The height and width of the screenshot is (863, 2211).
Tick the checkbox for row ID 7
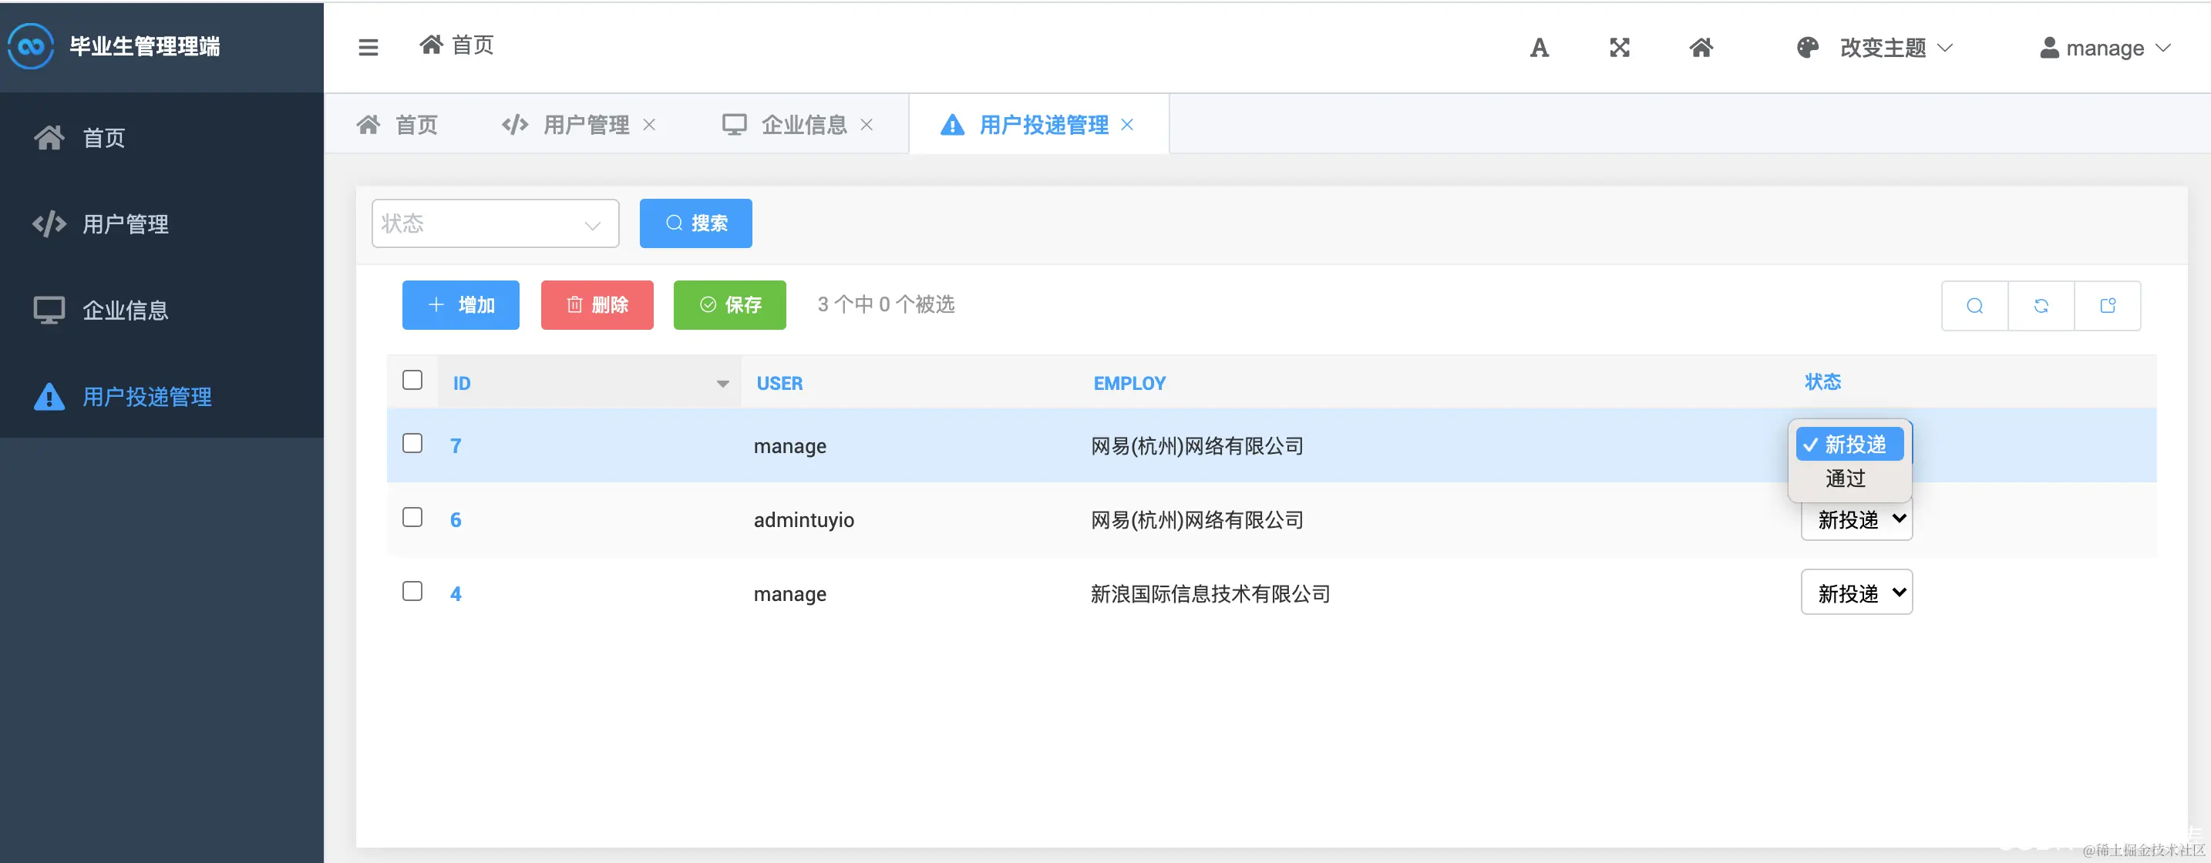[412, 444]
